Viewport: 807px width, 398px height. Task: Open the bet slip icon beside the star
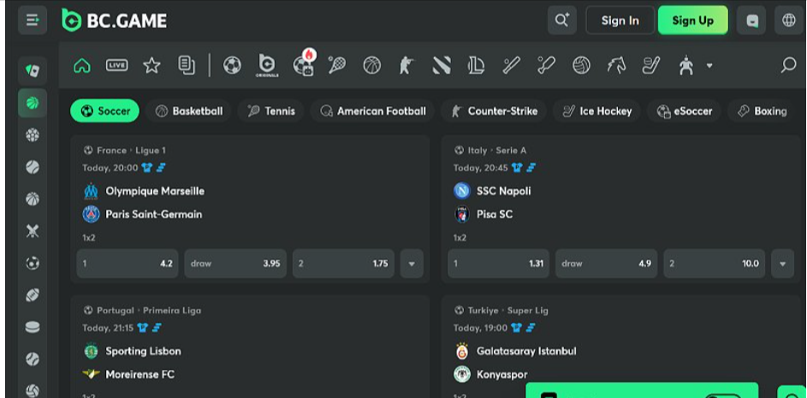click(187, 66)
